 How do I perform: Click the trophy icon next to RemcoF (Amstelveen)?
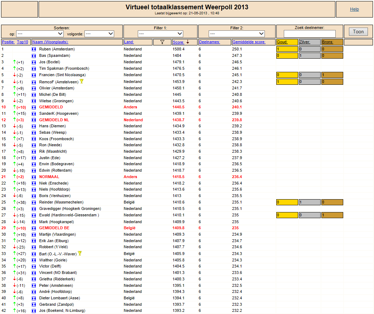pos(82,81)
